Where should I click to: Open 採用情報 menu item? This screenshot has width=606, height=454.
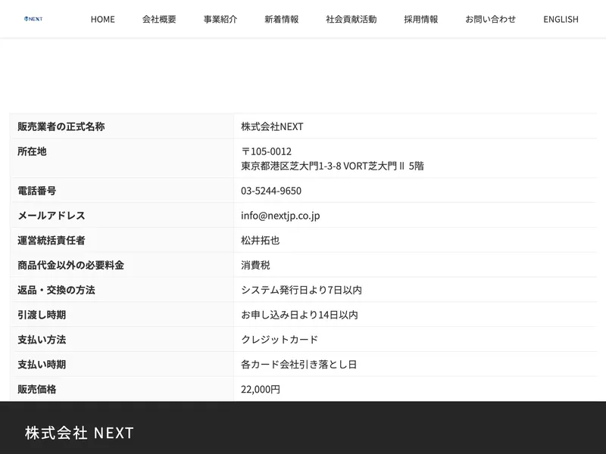[421, 20]
